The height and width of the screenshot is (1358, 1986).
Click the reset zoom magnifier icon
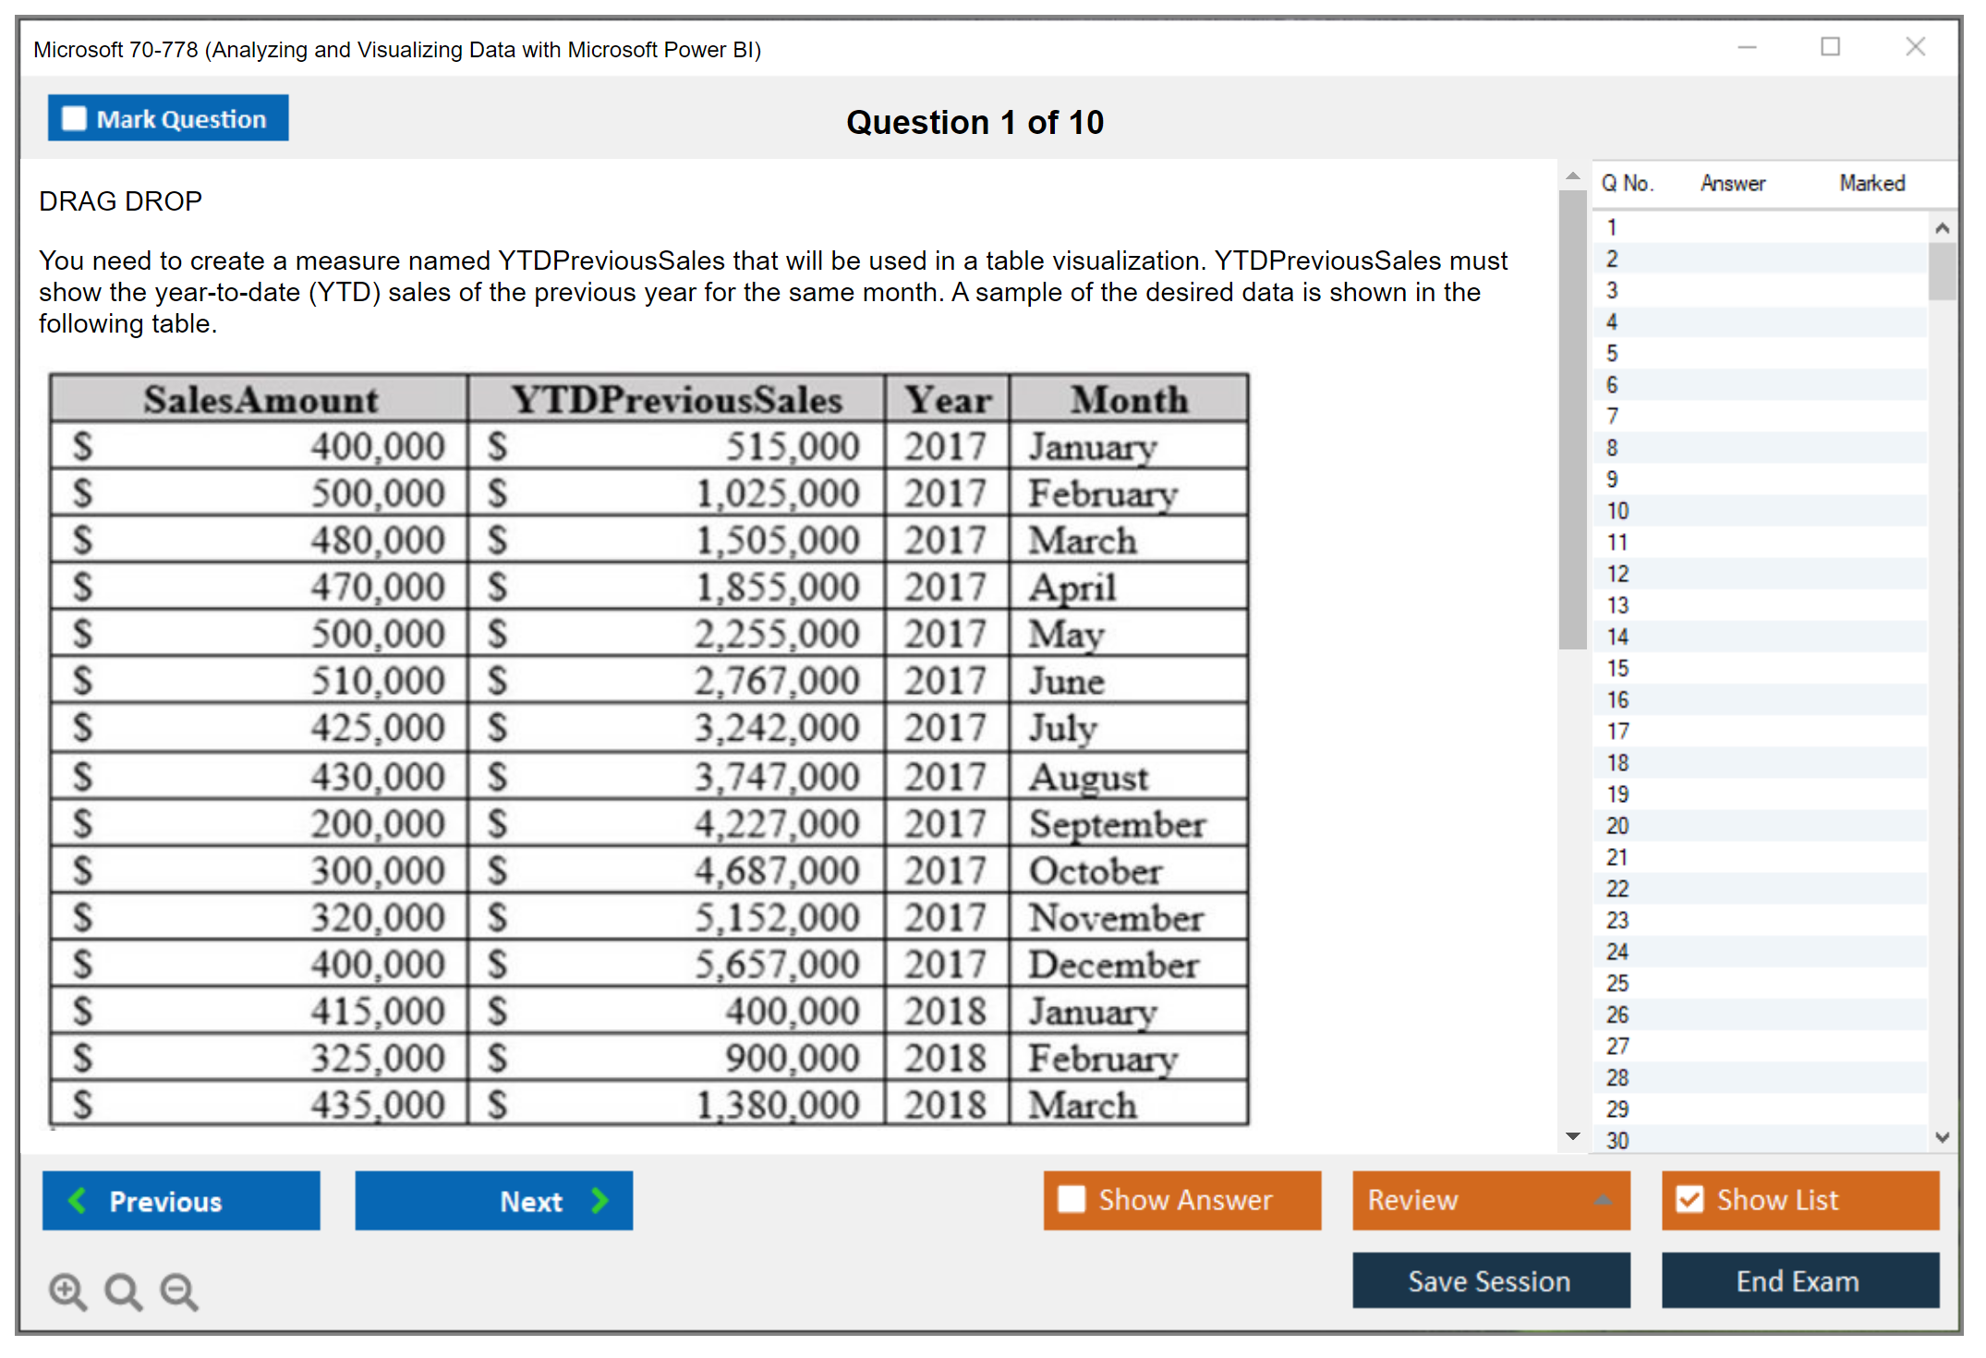[123, 1291]
